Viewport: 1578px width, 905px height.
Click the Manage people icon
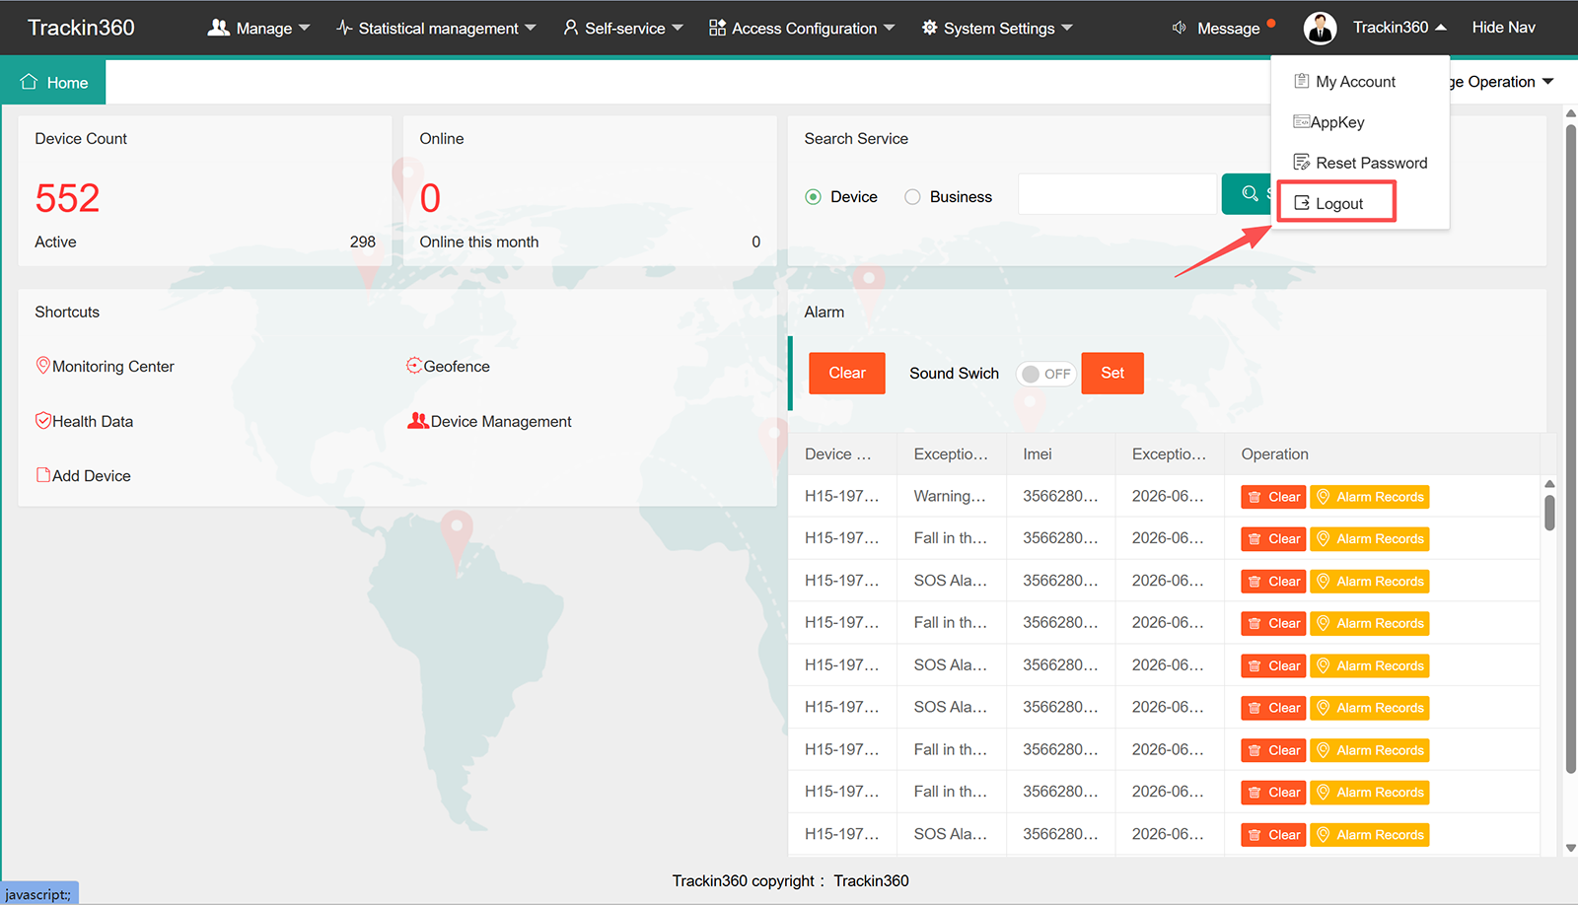click(218, 28)
